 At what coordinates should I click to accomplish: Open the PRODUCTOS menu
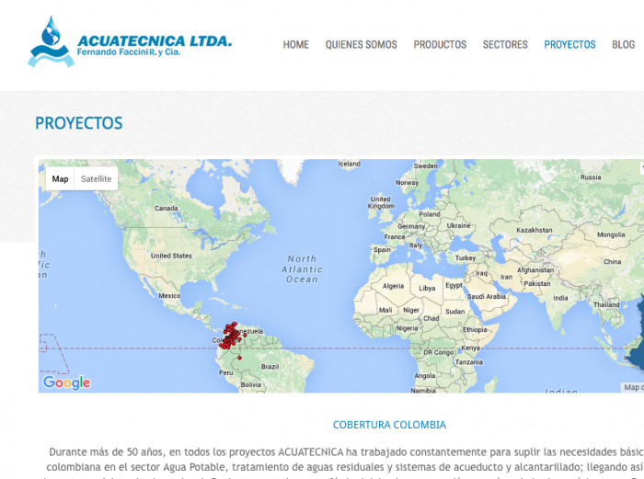pyautogui.click(x=440, y=44)
